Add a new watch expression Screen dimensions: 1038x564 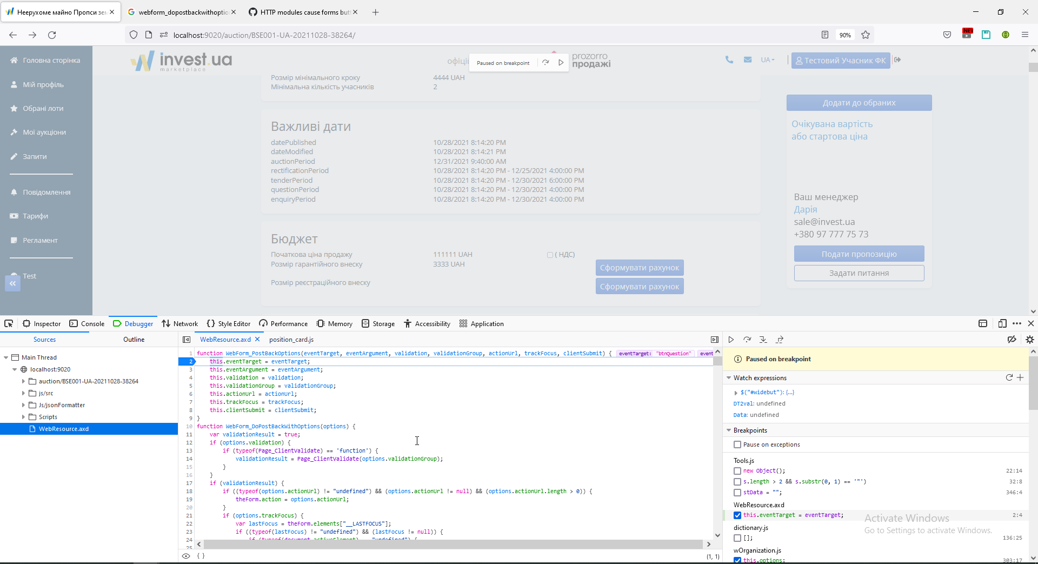(1020, 377)
